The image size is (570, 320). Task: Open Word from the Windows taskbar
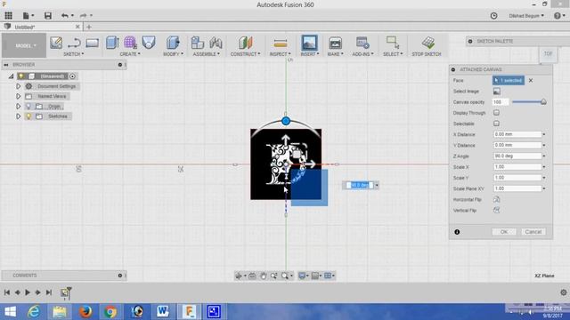coord(163,311)
